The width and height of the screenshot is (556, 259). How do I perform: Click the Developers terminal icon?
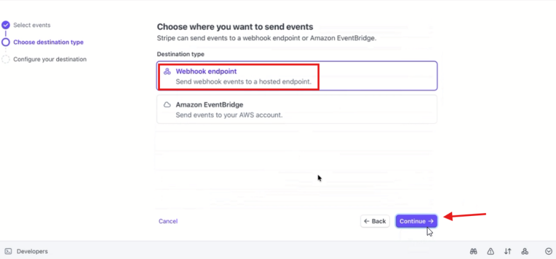[x=9, y=251]
